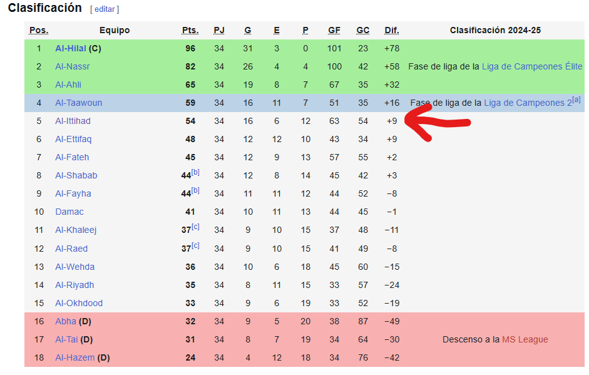Image resolution: width=589 pixels, height=375 pixels.
Task: Follow the MS League relegation link
Action: (525, 340)
